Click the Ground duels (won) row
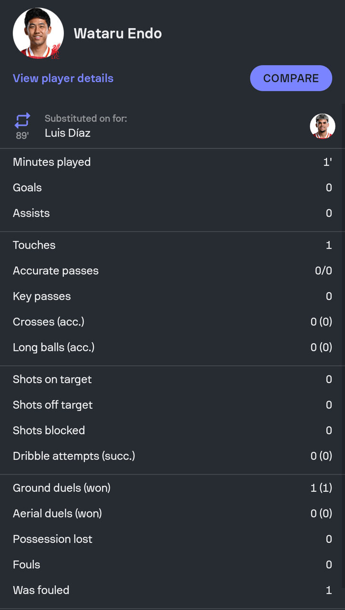Viewport: 345px width, 610px height. 172,488
